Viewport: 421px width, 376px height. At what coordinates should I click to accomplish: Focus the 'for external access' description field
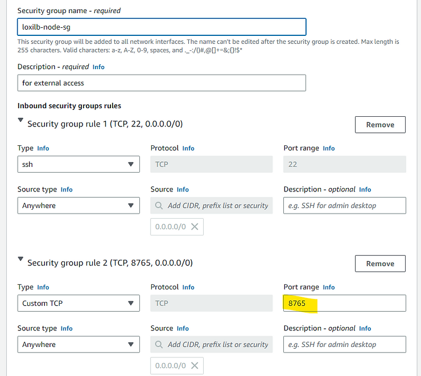point(162,83)
